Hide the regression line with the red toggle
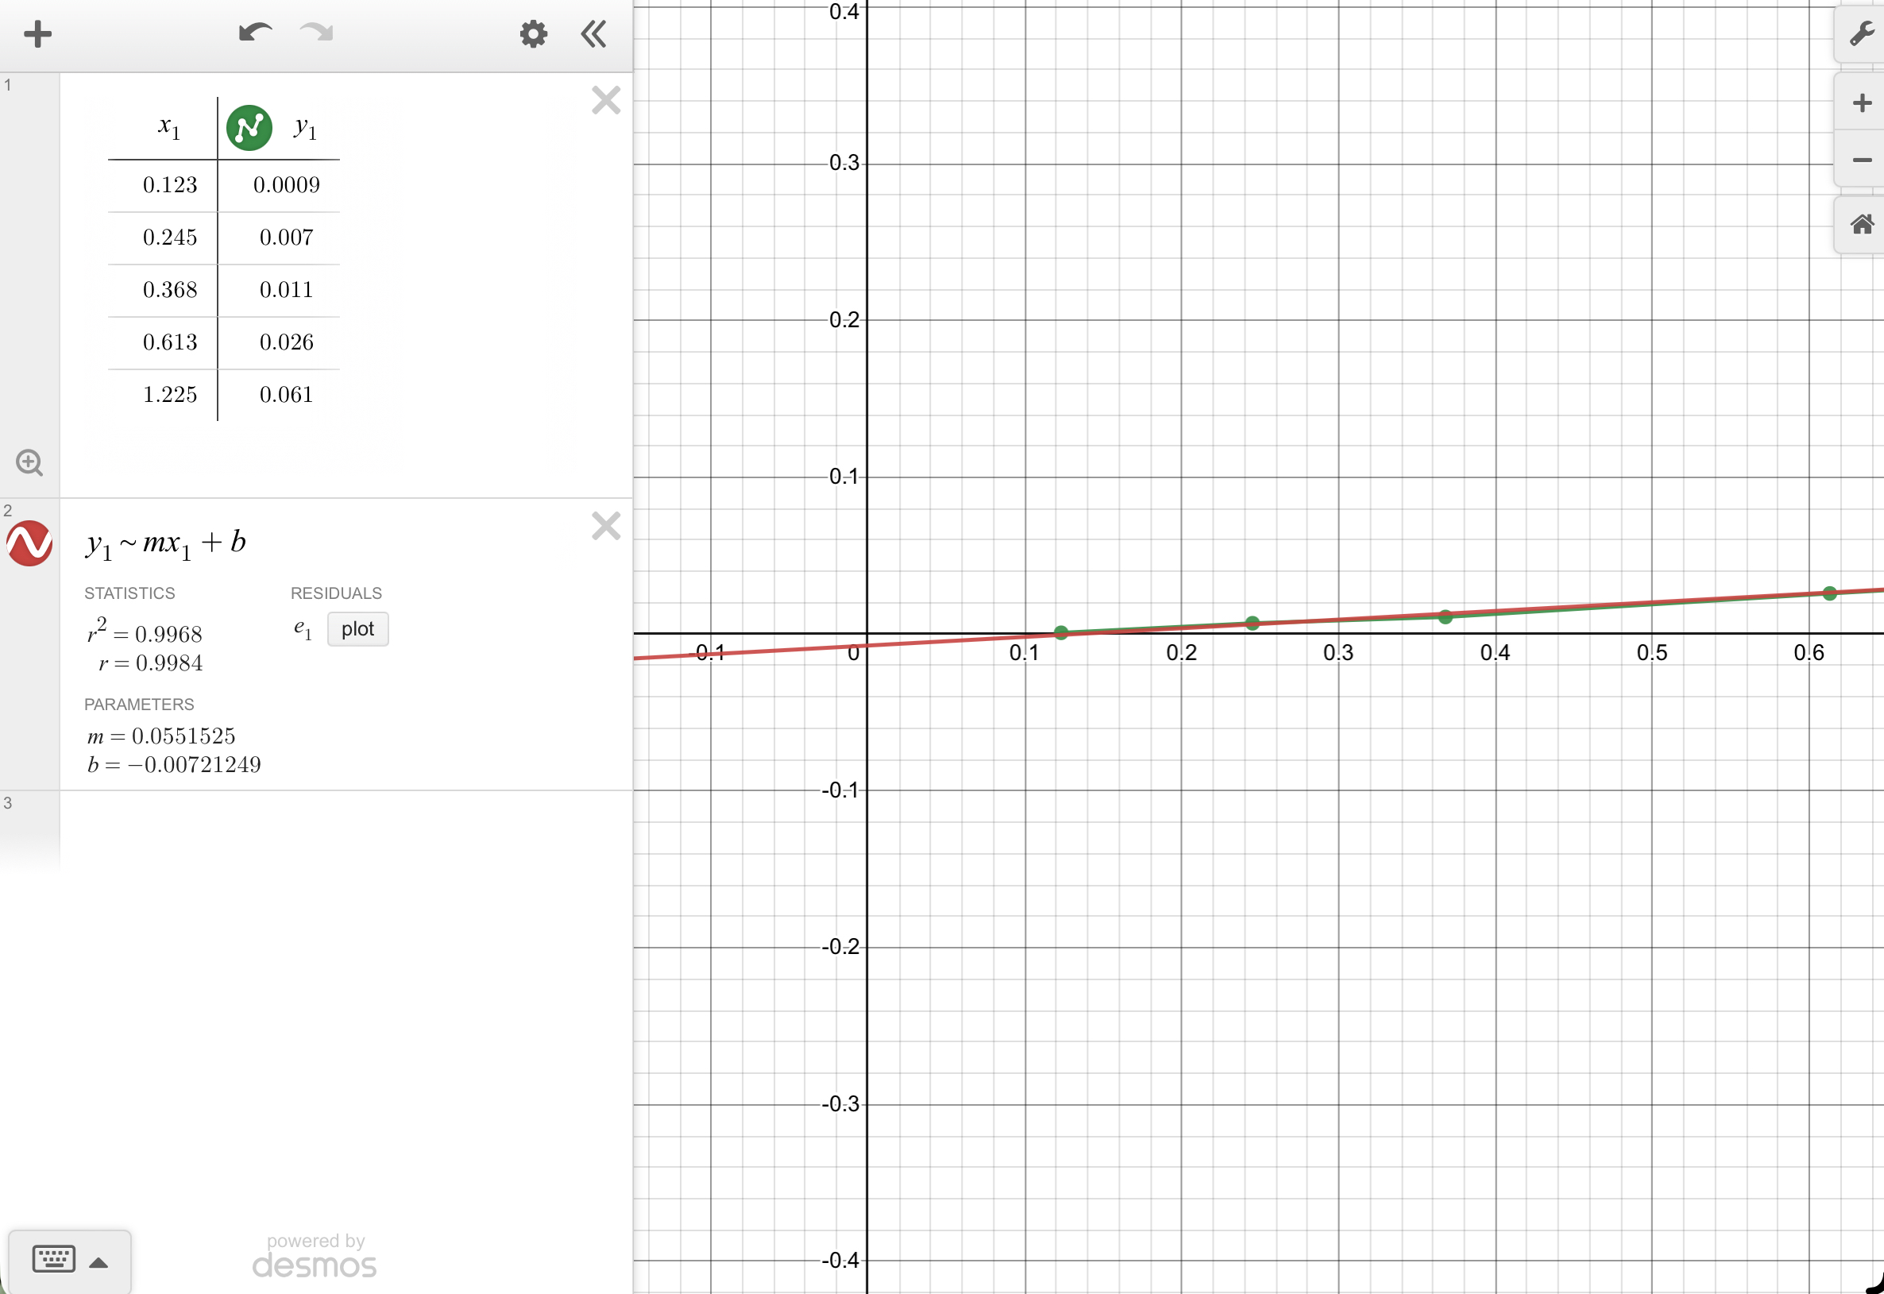This screenshot has width=1884, height=1294. point(30,544)
